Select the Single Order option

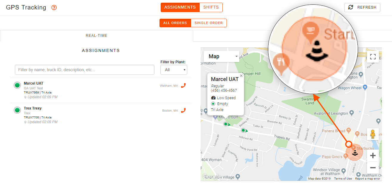[209, 23]
